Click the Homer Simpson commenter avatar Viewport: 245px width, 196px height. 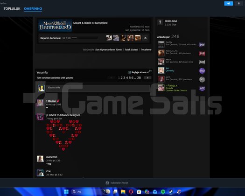[x=41, y=88]
